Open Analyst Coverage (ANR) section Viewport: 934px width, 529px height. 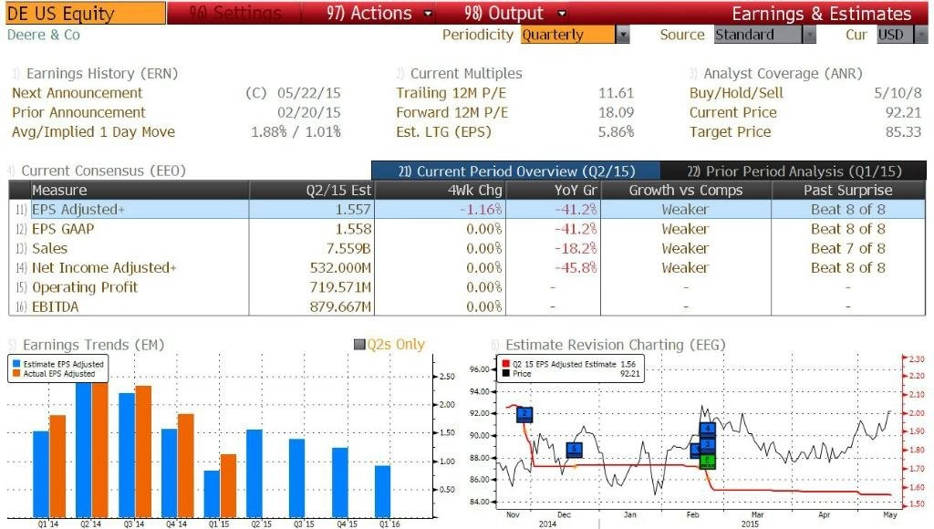tap(783, 73)
